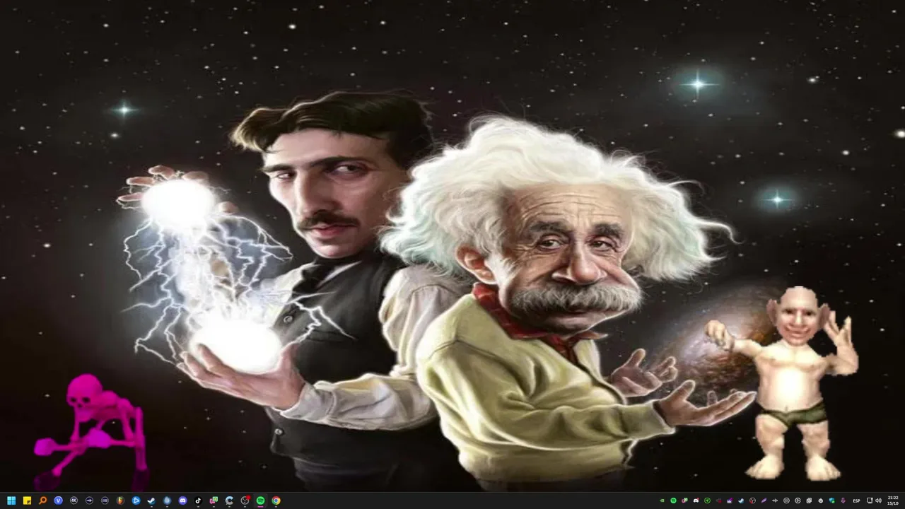Click the purple download arrow tray icon

(x=843, y=501)
